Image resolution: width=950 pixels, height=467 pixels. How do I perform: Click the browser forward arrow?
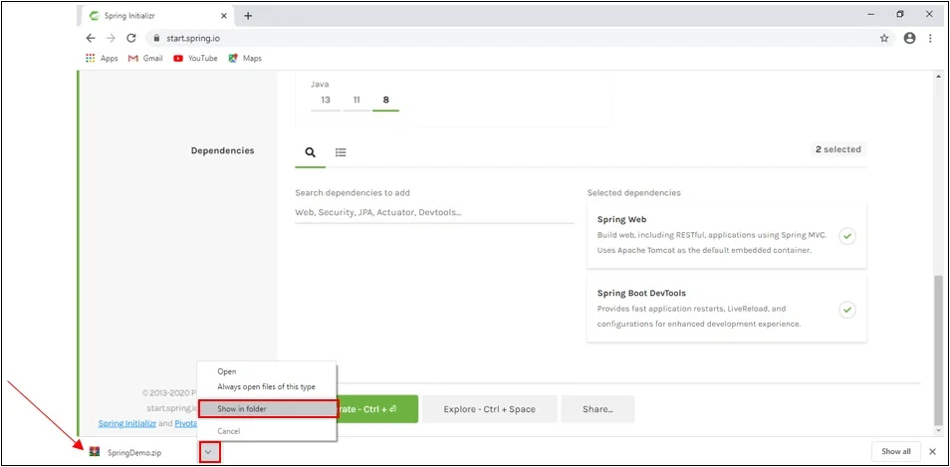click(x=111, y=38)
